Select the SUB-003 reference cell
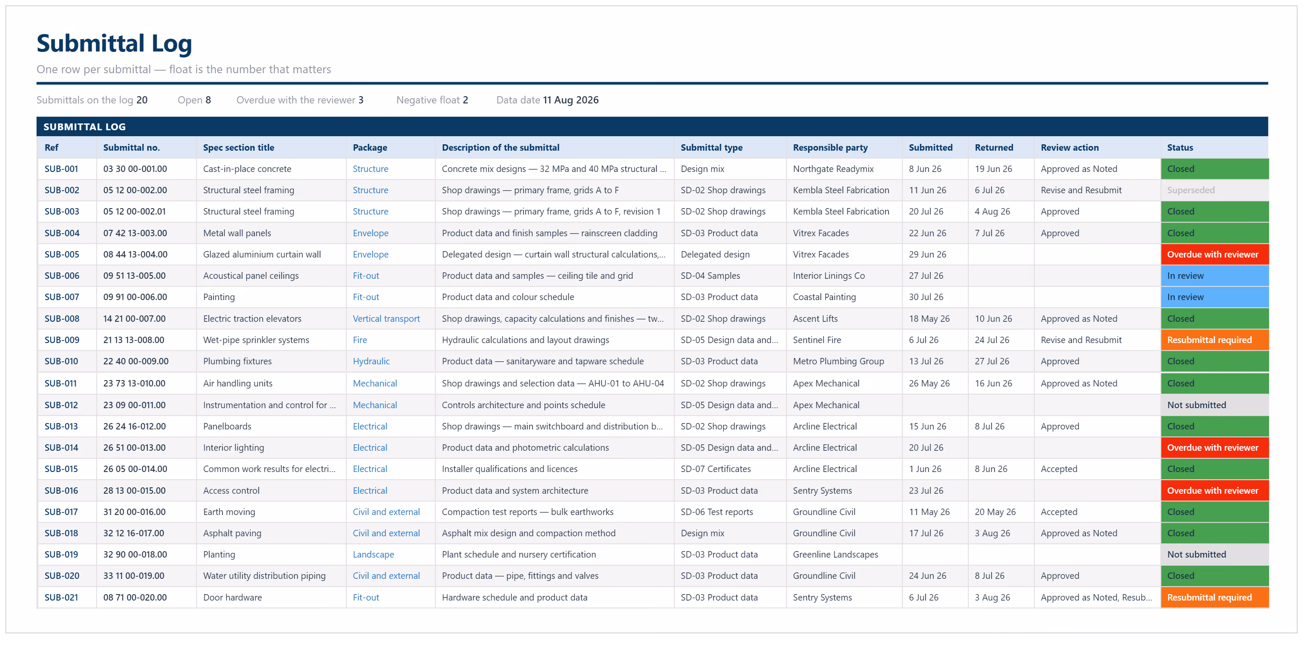This screenshot has width=1303, height=658. (x=67, y=212)
